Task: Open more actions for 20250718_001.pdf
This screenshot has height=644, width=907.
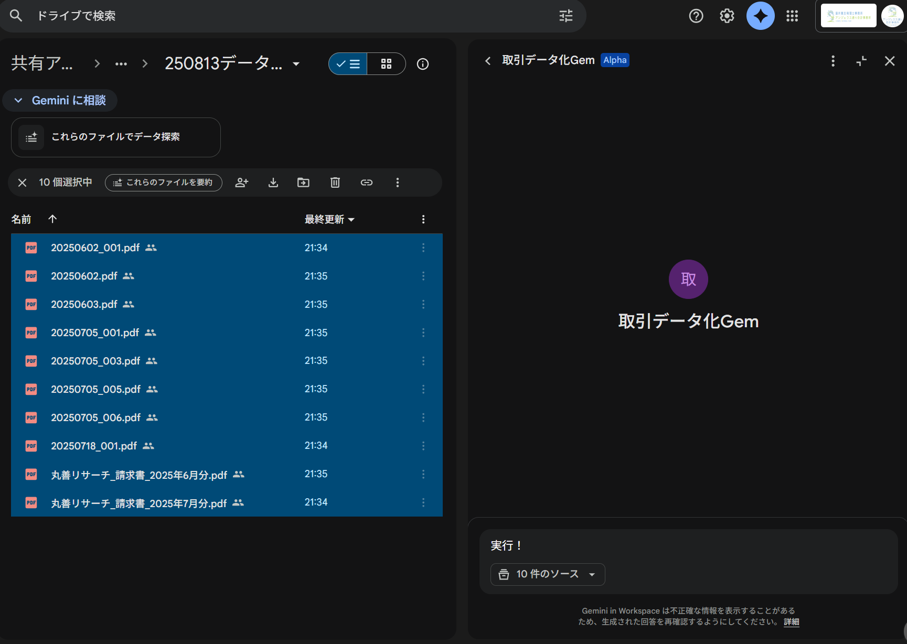Action: [x=423, y=446]
